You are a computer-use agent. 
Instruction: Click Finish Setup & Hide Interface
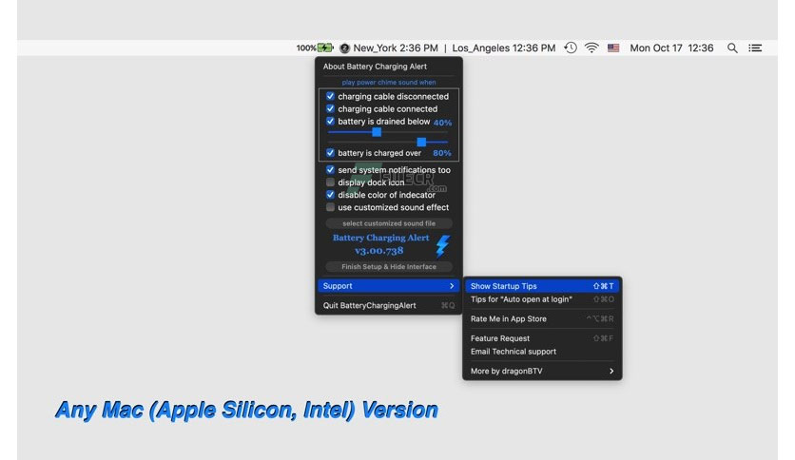pyautogui.click(x=389, y=266)
